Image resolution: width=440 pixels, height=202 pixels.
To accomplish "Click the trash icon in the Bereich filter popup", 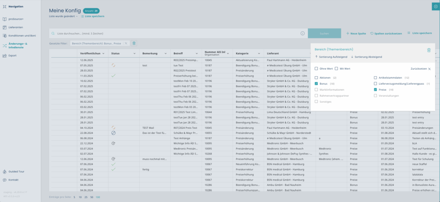I will tap(429, 50).
